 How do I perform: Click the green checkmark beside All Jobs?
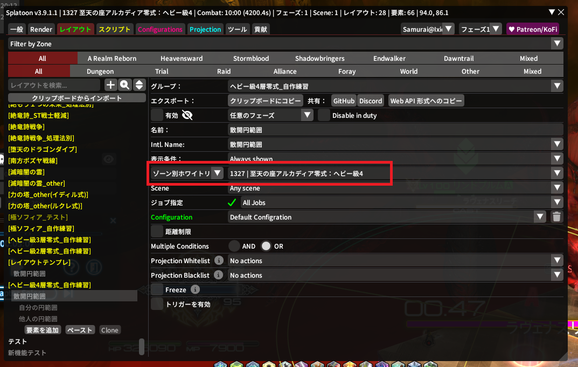pyautogui.click(x=232, y=203)
